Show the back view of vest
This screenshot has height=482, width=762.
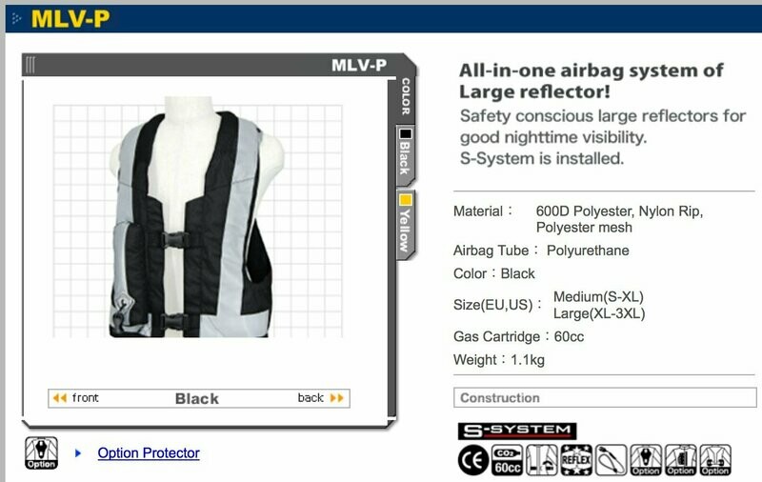(321, 398)
